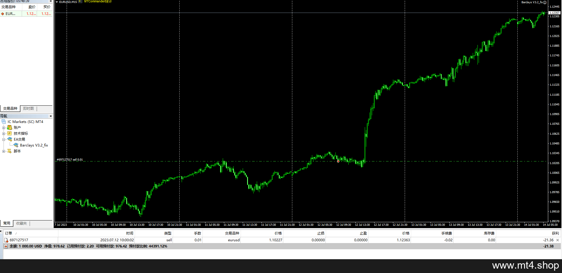Open the EURUSD,M15 chart dropdown arrow
The width and height of the screenshot is (562, 273).
57,2
